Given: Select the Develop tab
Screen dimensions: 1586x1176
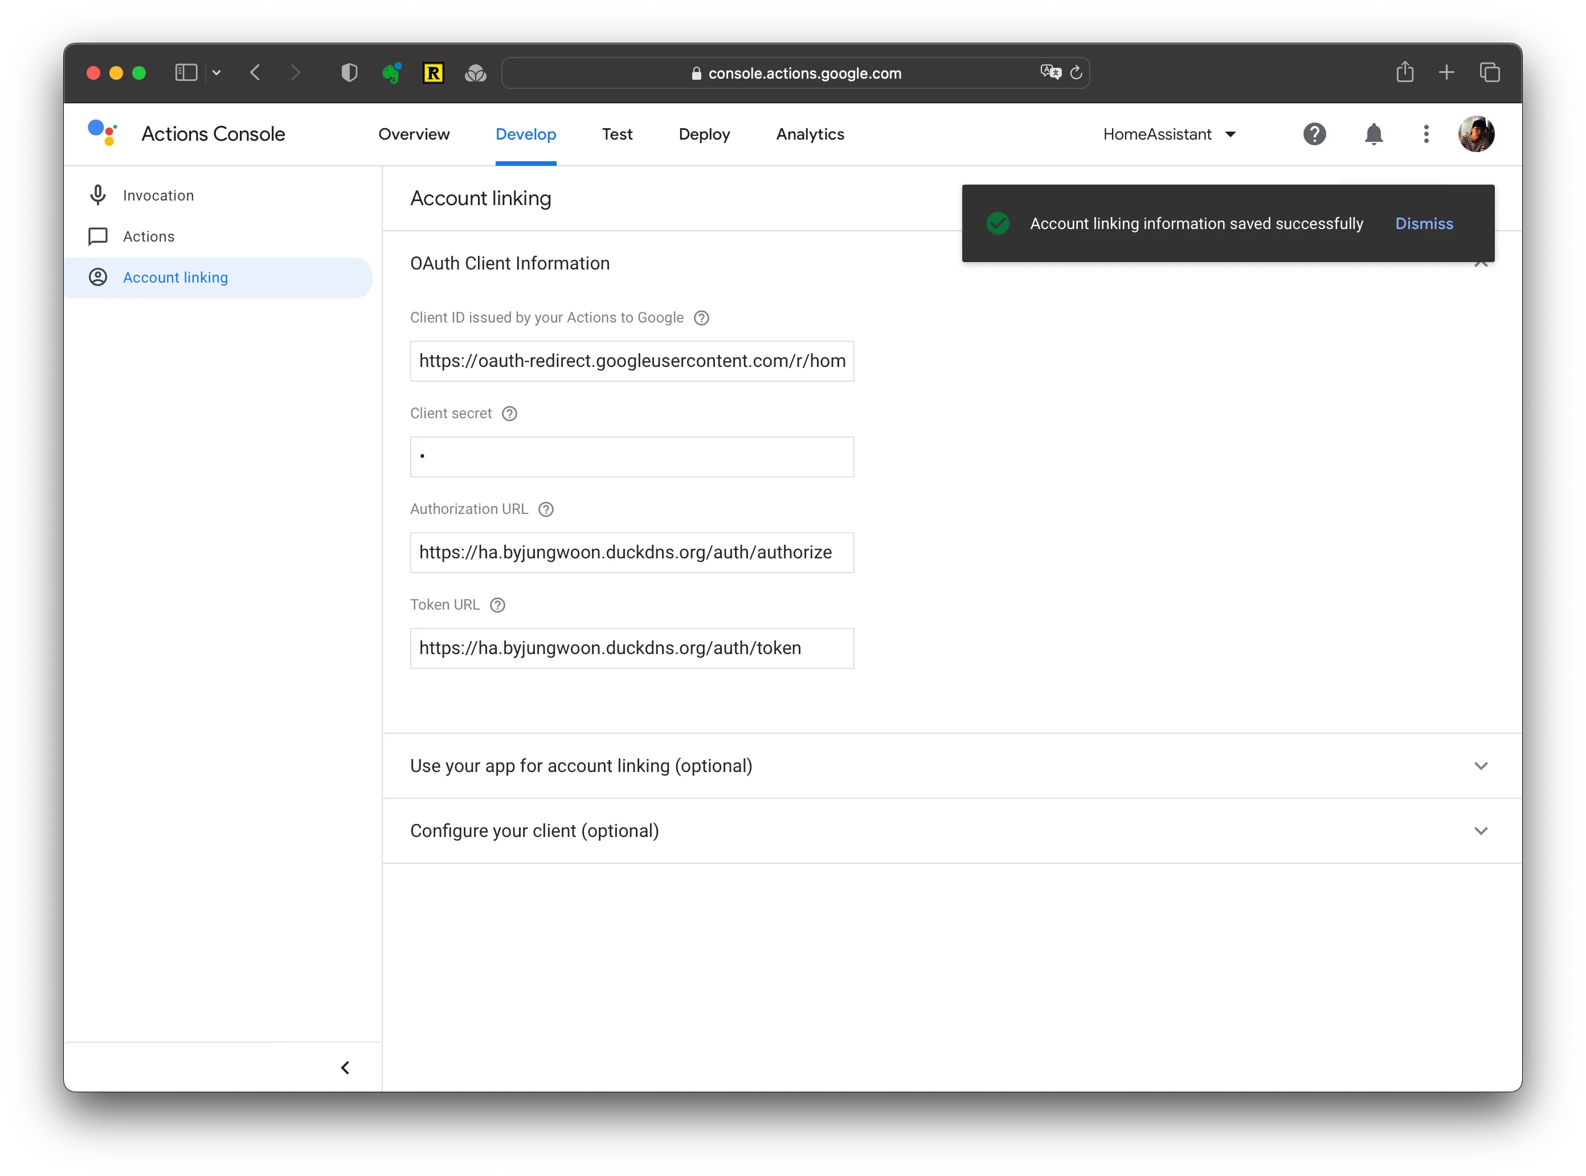Looking at the screenshot, I should click(525, 134).
